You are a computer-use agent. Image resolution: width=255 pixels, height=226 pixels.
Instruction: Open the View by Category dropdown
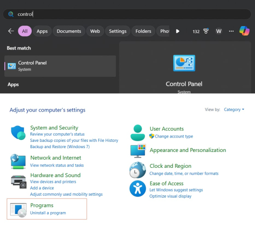point(234,110)
